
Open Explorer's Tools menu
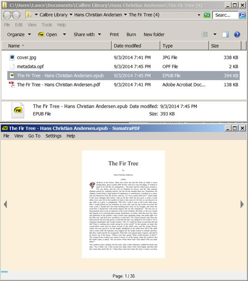point(47,25)
